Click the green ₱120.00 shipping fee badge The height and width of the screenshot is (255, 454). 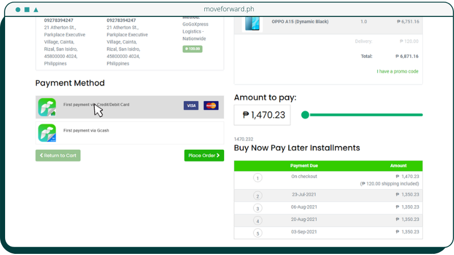coord(192,49)
